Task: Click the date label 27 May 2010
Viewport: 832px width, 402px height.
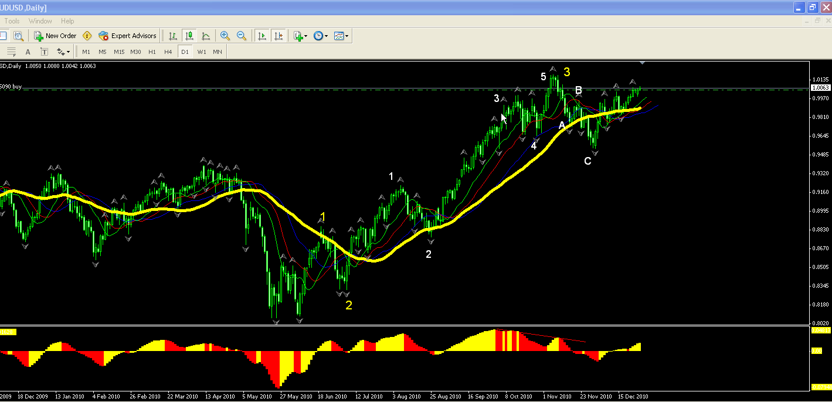Action: click(x=296, y=396)
